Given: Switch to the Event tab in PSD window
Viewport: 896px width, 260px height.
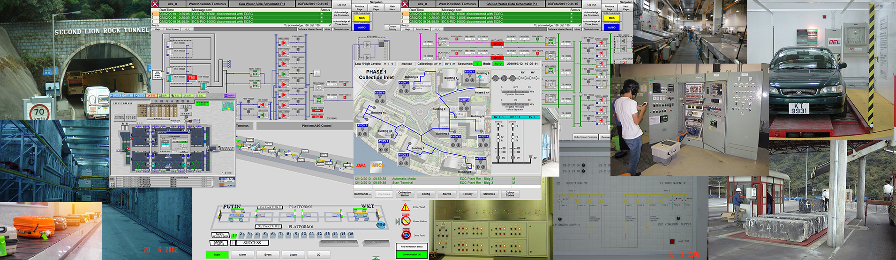Looking at the screenshot, I should tap(268, 254).
